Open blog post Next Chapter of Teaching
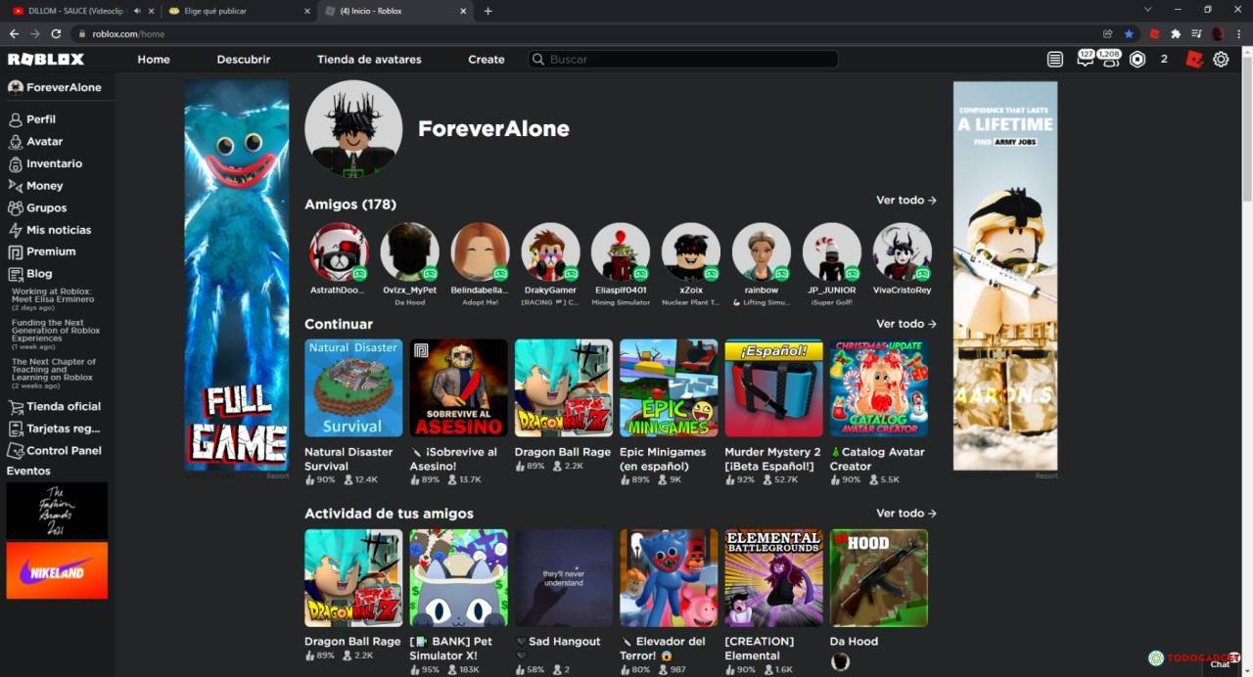Screen dimensions: 1253x677 (x=54, y=373)
